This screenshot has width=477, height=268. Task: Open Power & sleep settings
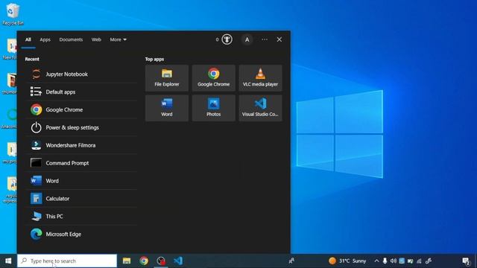point(81,127)
